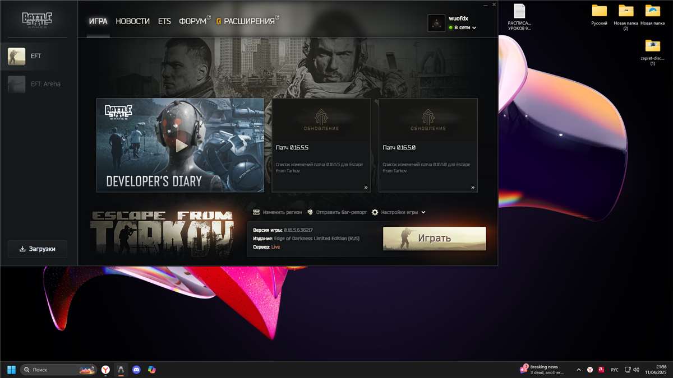Open Yandex Browser from the taskbar
The height and width of the screenshot is (378, 673).
(x=105, y=370)
